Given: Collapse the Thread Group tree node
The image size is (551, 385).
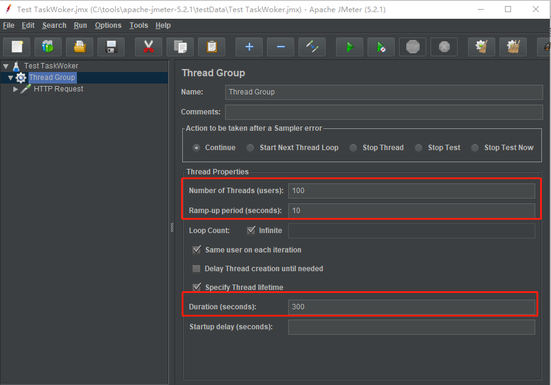Looking at the screenshot, I should [10, 77].
